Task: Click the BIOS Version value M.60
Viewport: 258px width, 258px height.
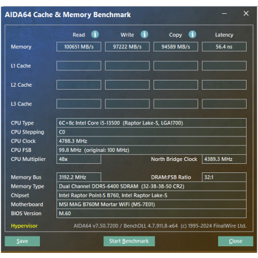Action: pyautogui.click(x=151, y=213)
